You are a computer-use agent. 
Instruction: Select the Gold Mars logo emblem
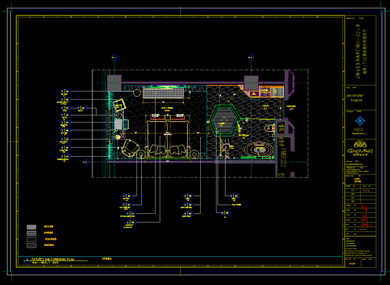[x=360, y=147]
